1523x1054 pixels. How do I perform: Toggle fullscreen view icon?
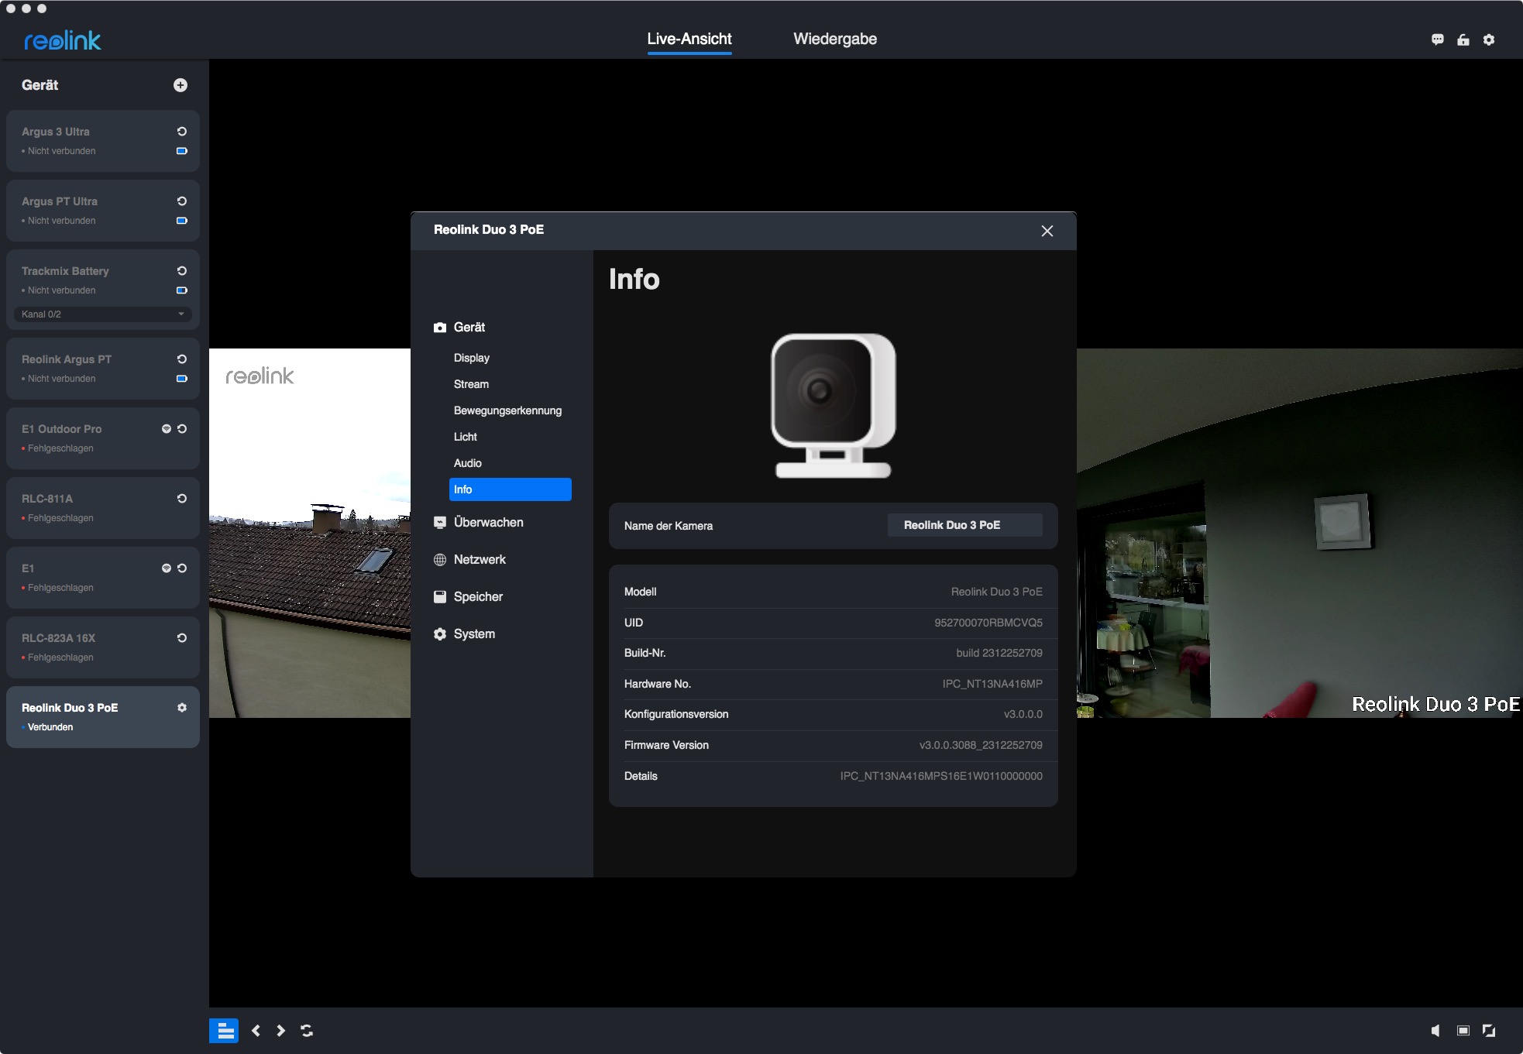click(1489, 1031)
